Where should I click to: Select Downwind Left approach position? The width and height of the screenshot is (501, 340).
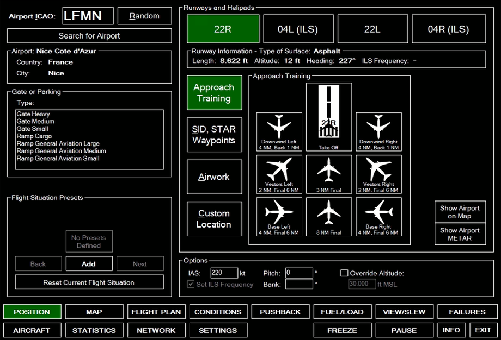tap(279, 131)
